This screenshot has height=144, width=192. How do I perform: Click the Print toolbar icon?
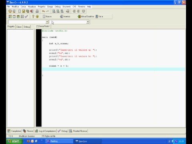click(x=37, y=11)
